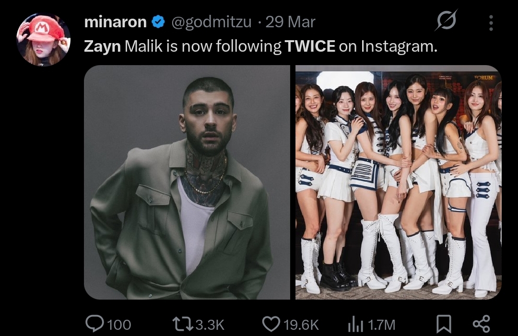The image size is (518, 336).
Task: Click the tweet text about Instagram
Action: click(260, 46)
